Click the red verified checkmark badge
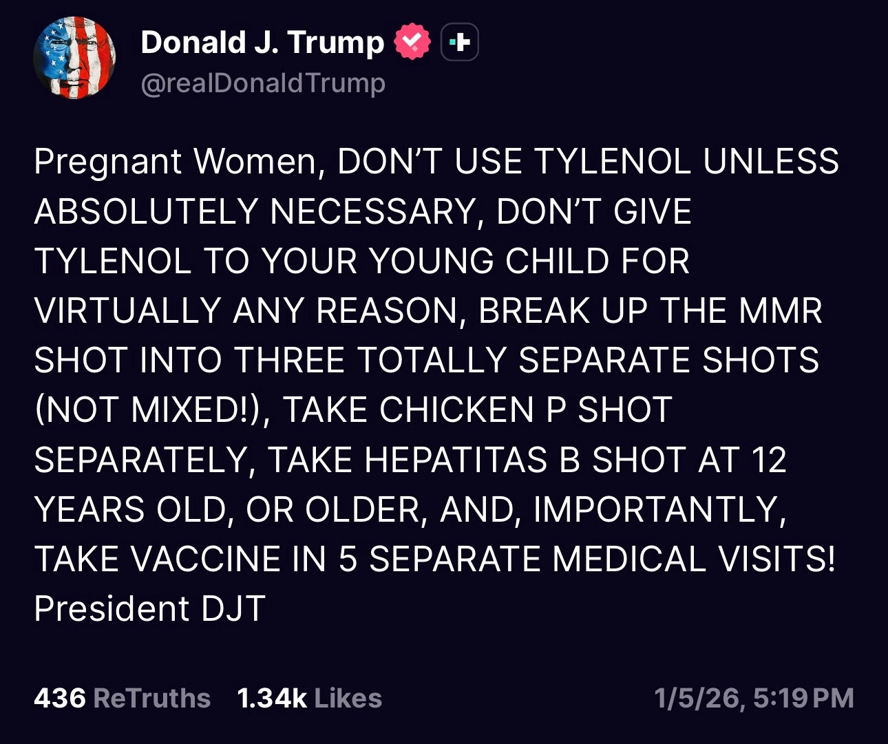Image resolution: width=888 pixels, height=744 pixels. [x=412, y=42]
